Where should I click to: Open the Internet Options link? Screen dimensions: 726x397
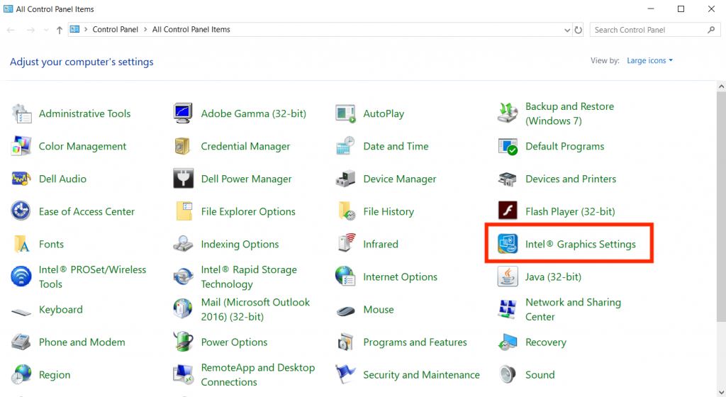(400, 276)
